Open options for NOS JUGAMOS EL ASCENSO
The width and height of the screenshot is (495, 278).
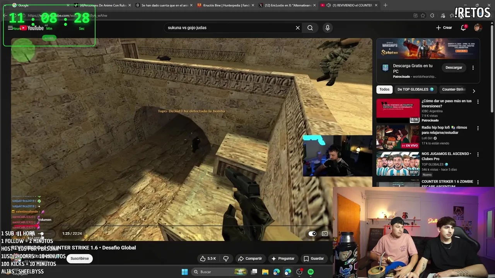[x=478, y=154]
